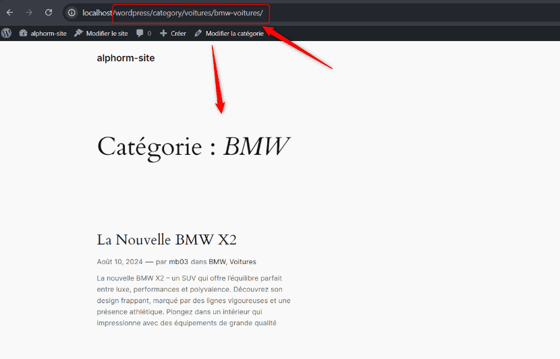Image resolution: width=560 pixels, height=359 pixels.
Task: Open the comments bubble showing 0
Action: (x=144, y=33)
